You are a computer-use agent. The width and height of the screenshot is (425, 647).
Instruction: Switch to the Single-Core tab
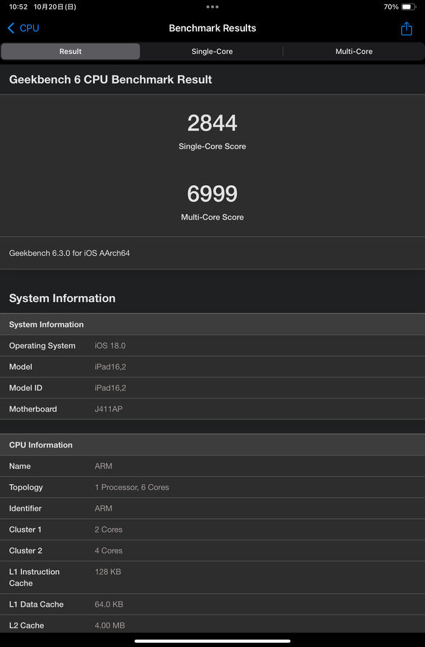tap(212, 52)
